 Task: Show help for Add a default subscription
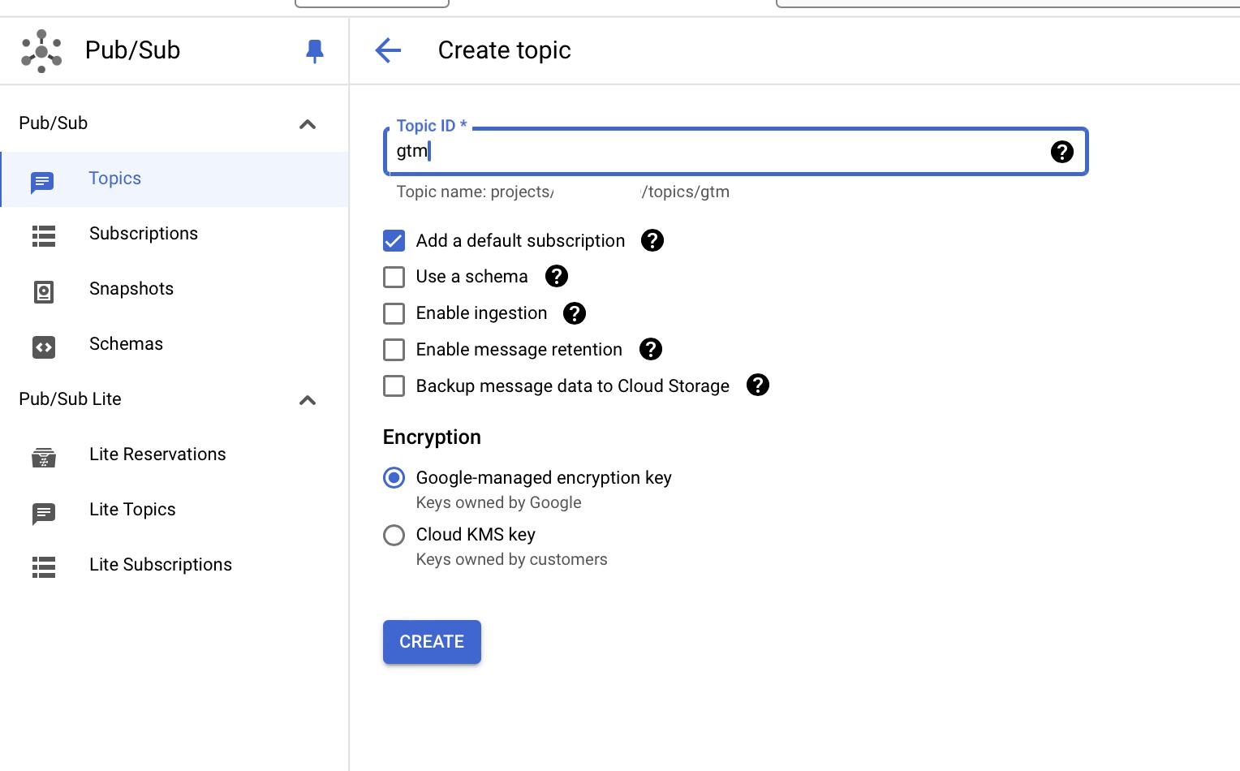point(652,240)
